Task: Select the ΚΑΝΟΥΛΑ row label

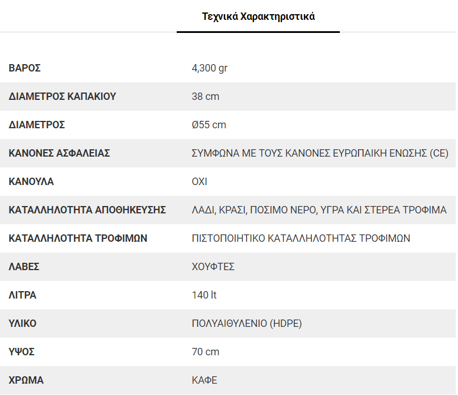Action: pyautogui.click(x=31, y=182)
